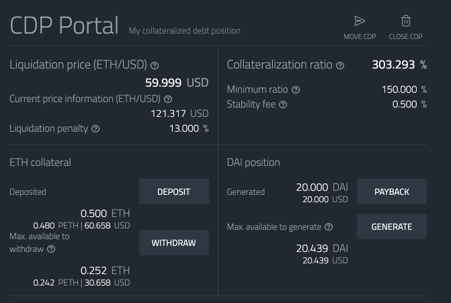The width and height of the screenshot is (451, 303).
Task: Click the 303.293 collateralization ratio value
Action: (393, 64)
